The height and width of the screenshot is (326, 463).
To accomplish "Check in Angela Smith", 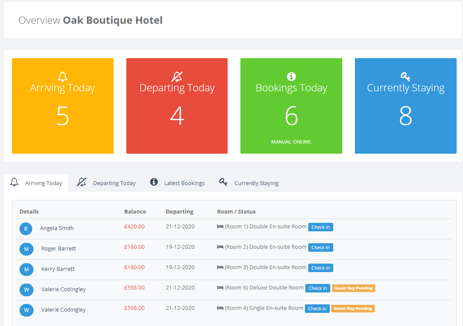I will tap(321, 227).
